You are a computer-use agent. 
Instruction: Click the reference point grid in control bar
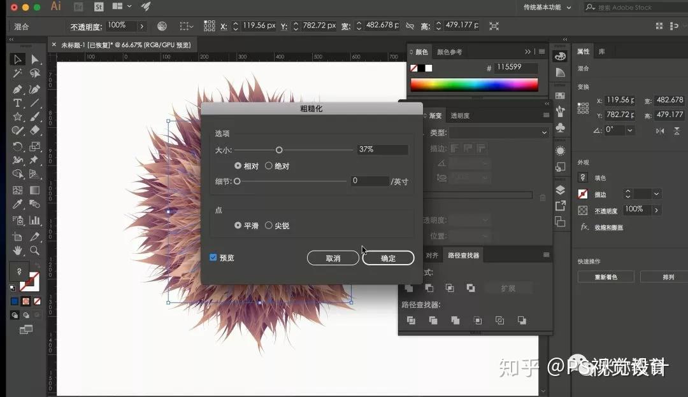pyautogui.click(x=210, y=26)
